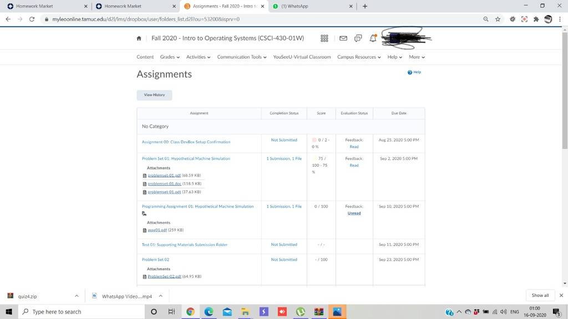Open Chrome from the taskbar
The width and height of the screenshot is (568, 319).
[190, 311]
